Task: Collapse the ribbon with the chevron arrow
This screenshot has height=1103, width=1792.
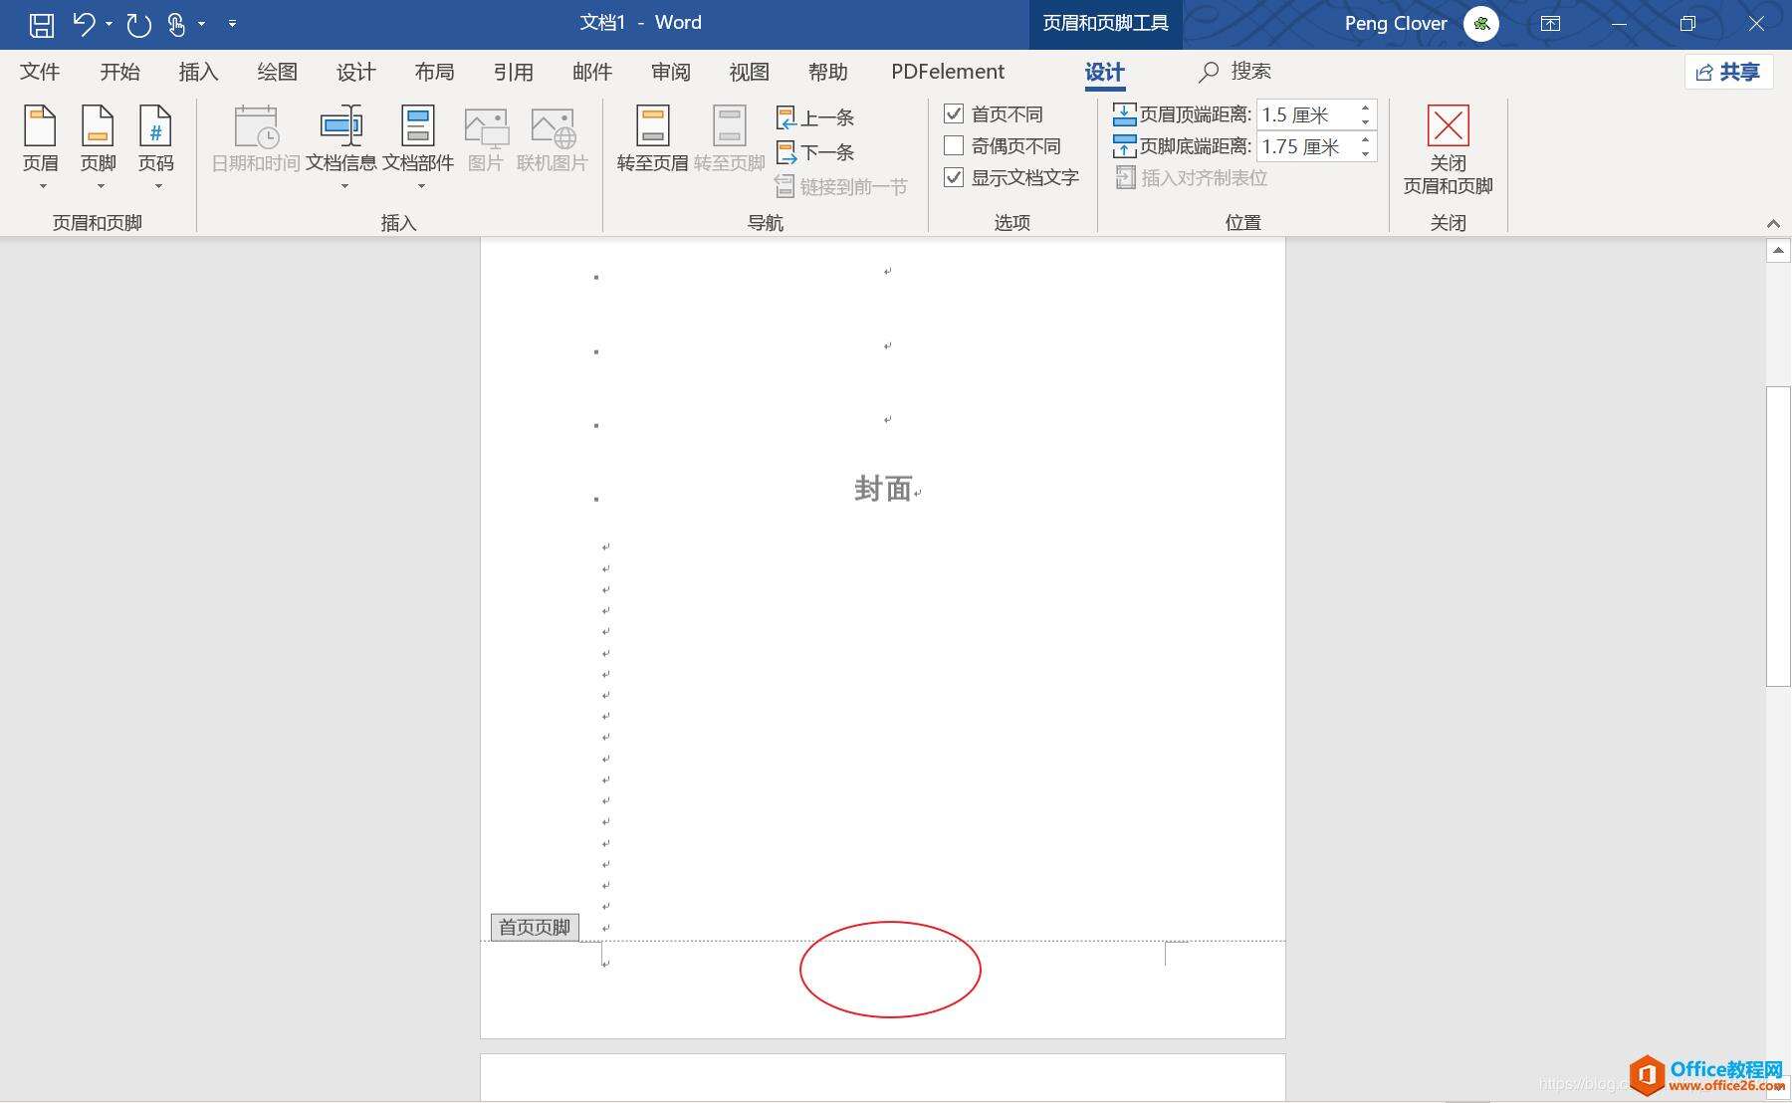Action: pos(1773,223)
